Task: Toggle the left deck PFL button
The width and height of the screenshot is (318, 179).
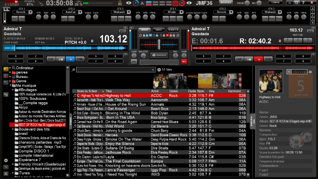Action: [134, 62]
